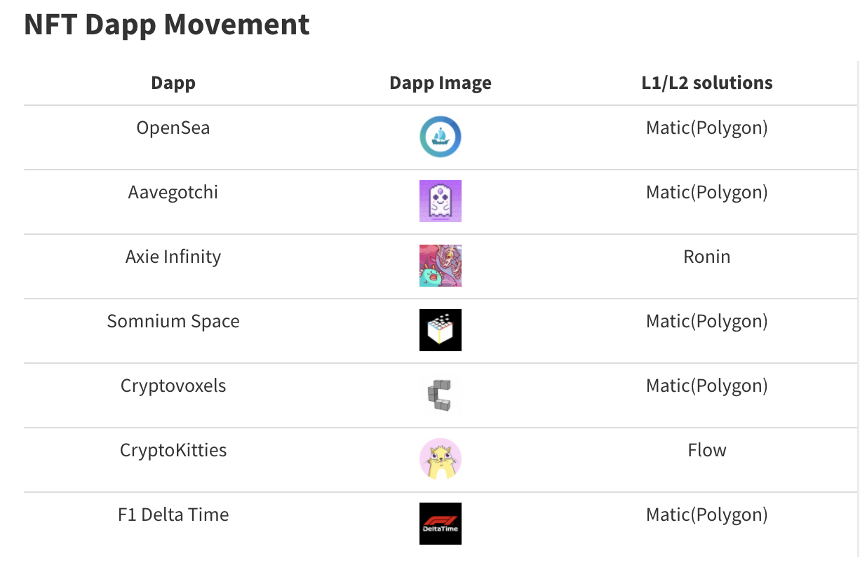Click the Flow solution cell

click(x=706, y=451)
